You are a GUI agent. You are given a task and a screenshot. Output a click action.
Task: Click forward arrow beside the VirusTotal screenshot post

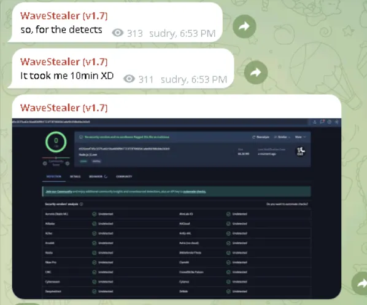click(x=361, y=283)
